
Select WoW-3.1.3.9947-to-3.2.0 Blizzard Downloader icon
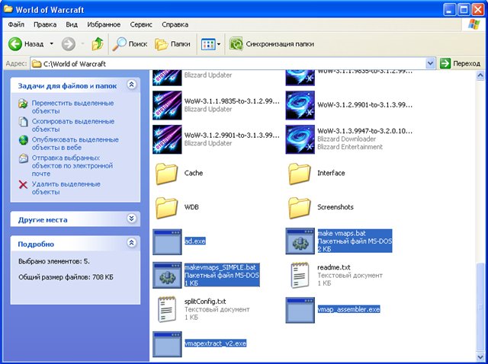(x=300, y=139)
